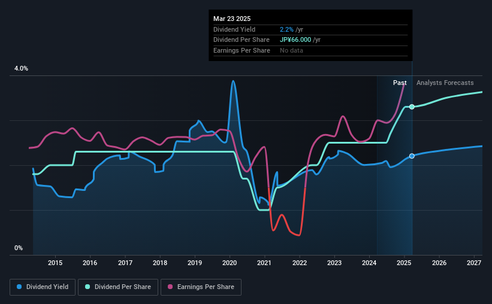Click the 0% y-axis label

point(19,248)
